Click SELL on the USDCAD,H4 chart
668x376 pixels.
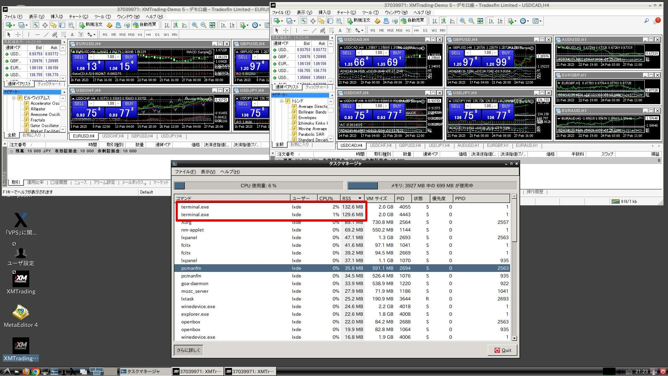click(347, 53)
